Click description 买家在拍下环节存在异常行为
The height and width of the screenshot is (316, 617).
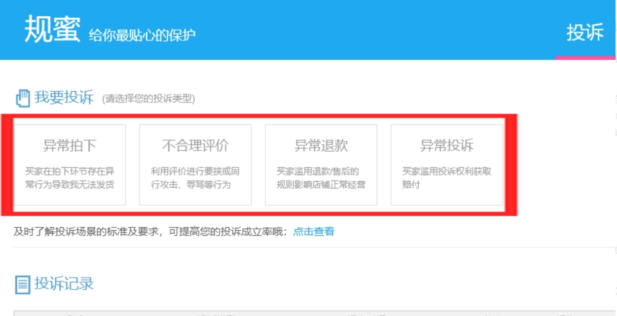tap(70, 178)
